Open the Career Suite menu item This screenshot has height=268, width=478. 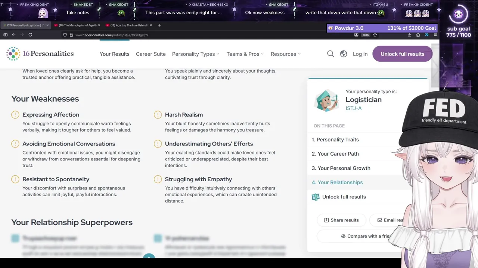(x=151, y=54)
